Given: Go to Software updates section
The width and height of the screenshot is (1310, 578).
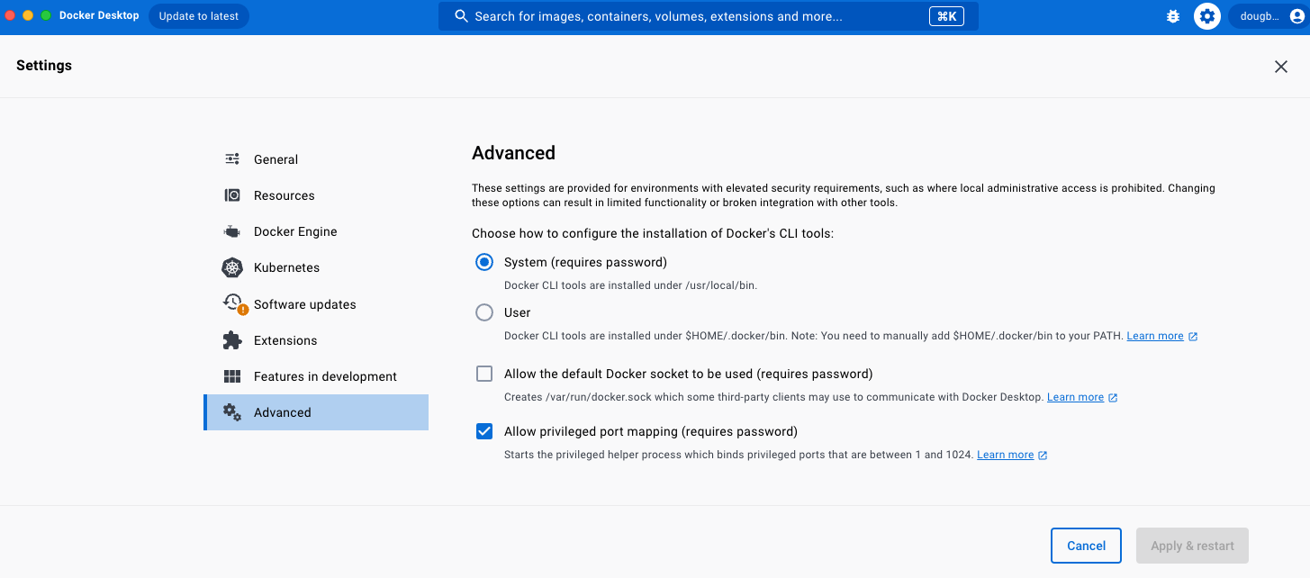Looking at the screenshot, I should (x=316, y=304).
